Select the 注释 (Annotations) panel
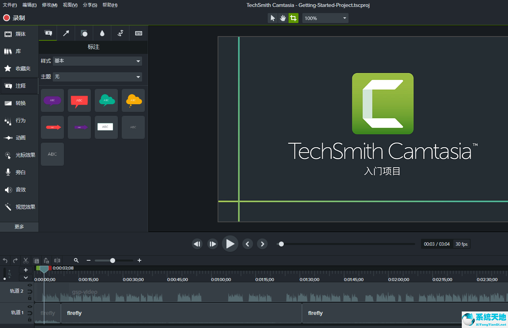The height and width of the screenshot is (328, 508). point(19,86)
